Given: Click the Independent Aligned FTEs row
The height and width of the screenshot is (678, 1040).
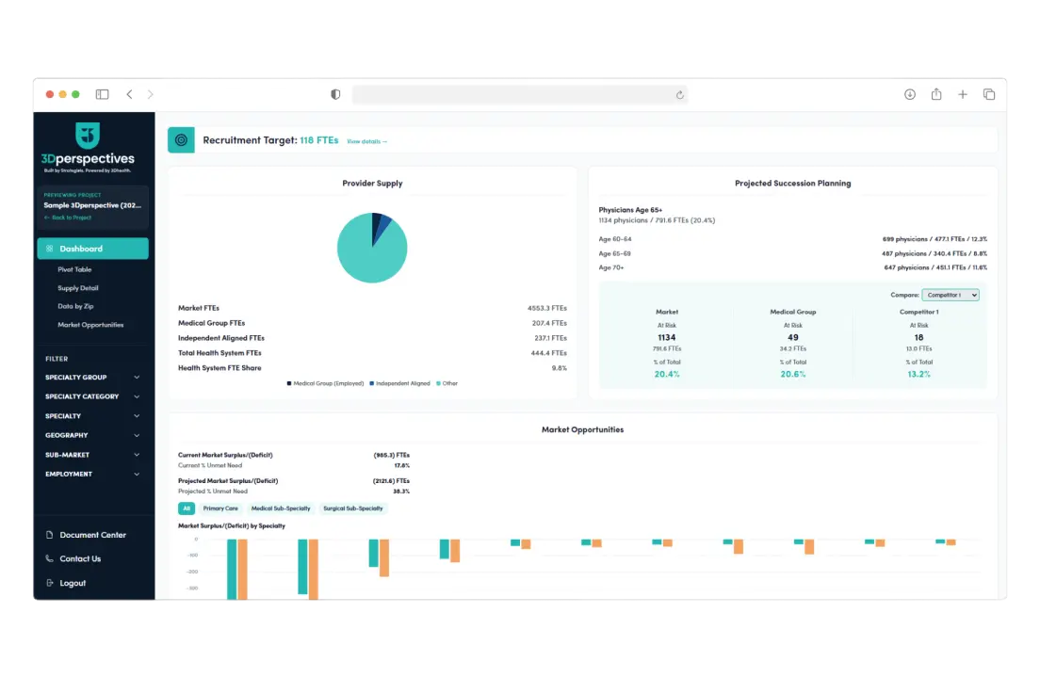Looking at the screenshot, I should tap(372, 338).
